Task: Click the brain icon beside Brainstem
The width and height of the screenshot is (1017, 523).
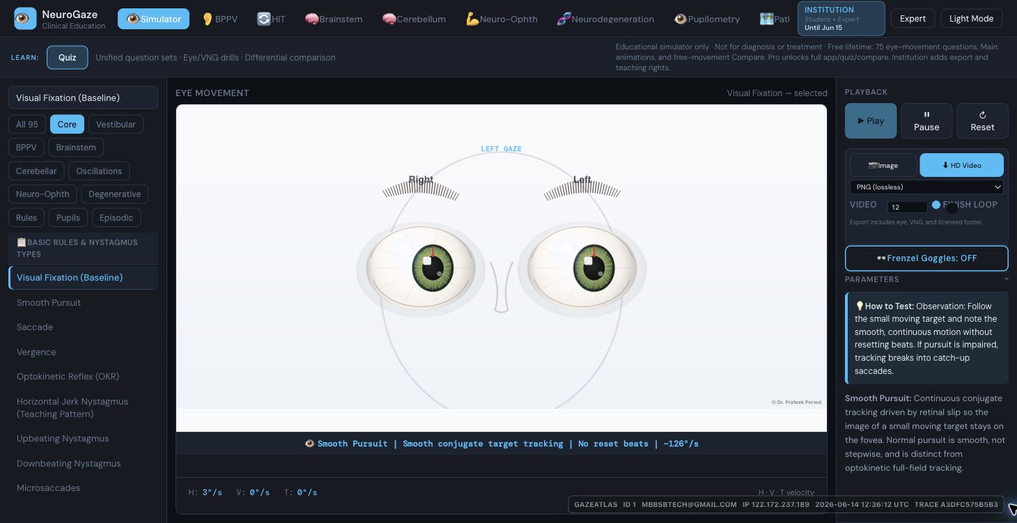Action: tap(312, 19)
